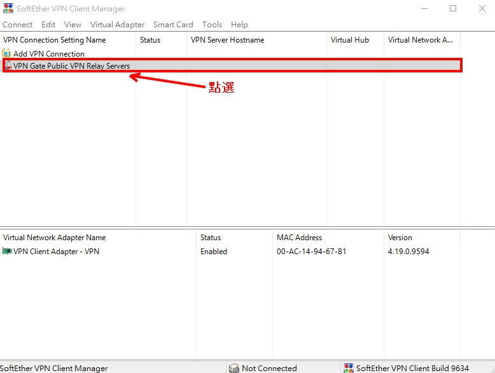
Task: Click the MAC Address column header
Action: tap(328, 238)
